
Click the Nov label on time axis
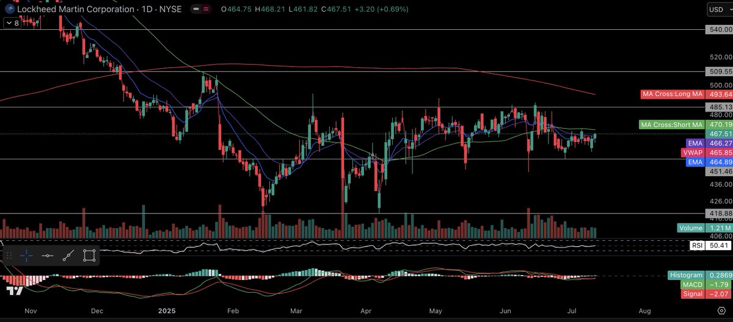pyautogui.click(x=29, y=310)
